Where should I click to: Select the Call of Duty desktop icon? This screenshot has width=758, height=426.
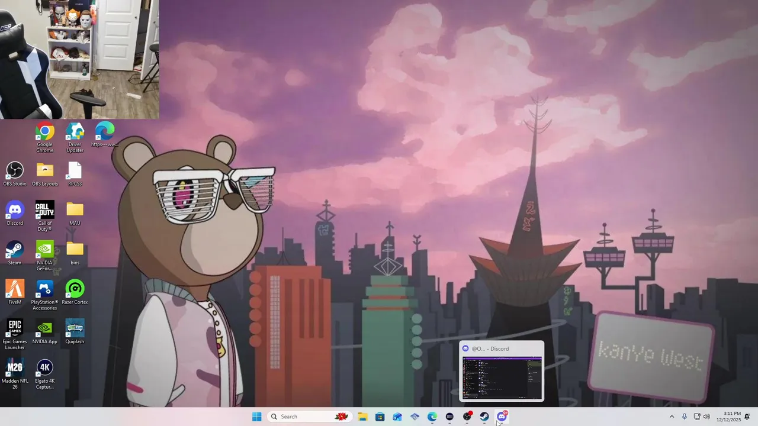45,217
